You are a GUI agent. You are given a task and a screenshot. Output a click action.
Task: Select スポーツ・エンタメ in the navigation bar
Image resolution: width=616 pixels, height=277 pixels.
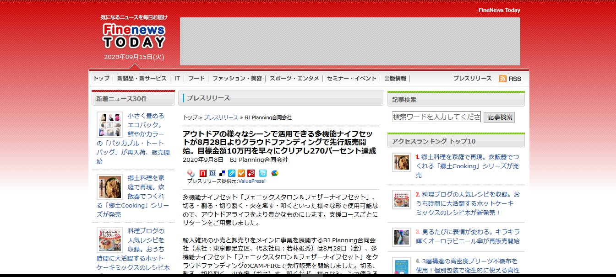[x=294, y=79]
